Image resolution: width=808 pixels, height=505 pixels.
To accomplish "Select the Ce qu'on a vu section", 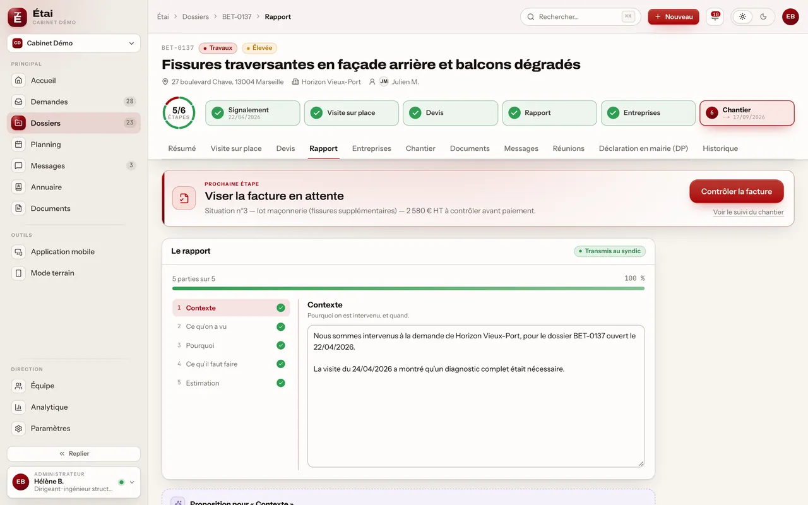I will 231,327.
